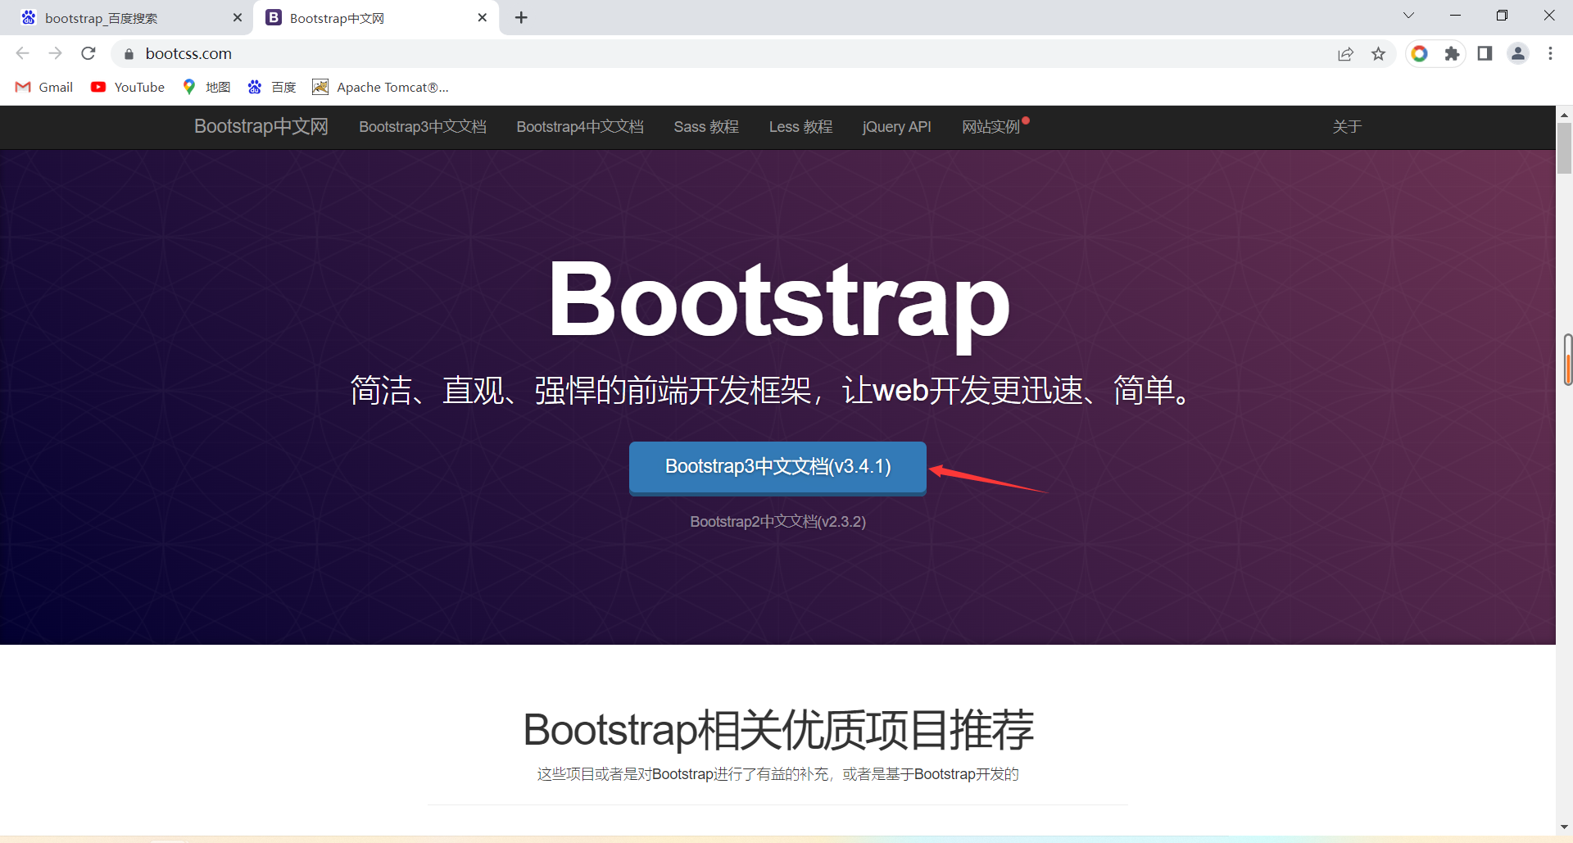1573x843 pixels.
Task: Minimize the browser window
Action: pyautogui.click(x=1455, y=15)
